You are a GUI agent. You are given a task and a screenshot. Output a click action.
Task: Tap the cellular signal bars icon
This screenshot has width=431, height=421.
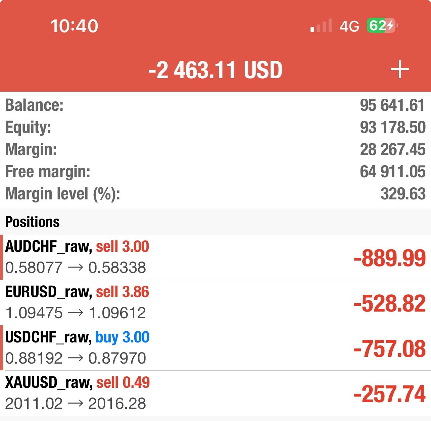click(321, 26)
